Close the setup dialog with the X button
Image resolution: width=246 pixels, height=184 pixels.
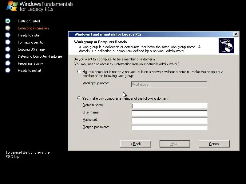(236, 34)
